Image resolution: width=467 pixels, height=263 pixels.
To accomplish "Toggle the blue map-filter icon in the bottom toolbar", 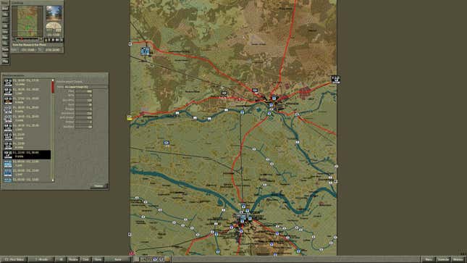I will pyautogui.click(x=155, y=259).
